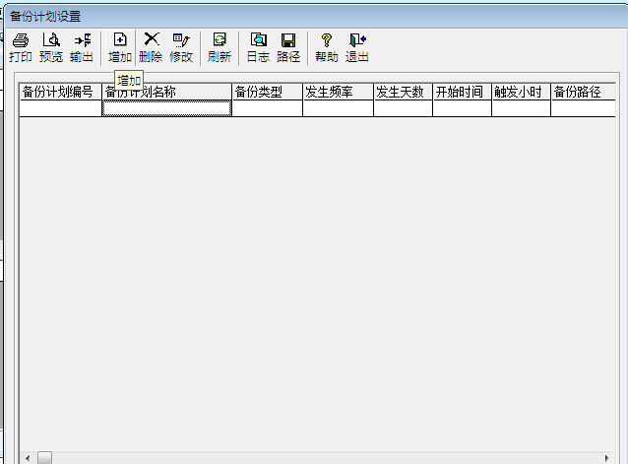Click the 触发小时 column header
Screen dimensions: 628x464
tap(521, 92)
